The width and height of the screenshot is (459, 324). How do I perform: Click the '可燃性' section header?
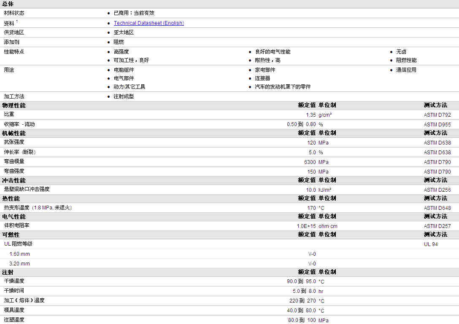point(11,235)
